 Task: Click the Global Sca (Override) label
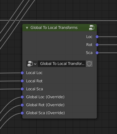click(x=45, y=113)
